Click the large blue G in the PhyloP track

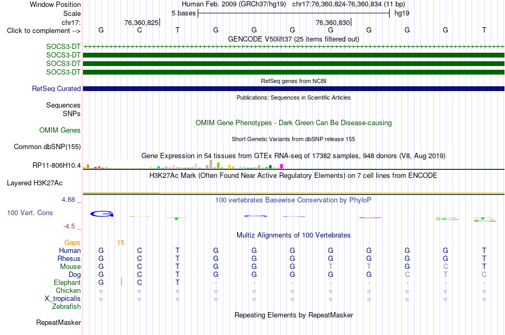point(102,214)
